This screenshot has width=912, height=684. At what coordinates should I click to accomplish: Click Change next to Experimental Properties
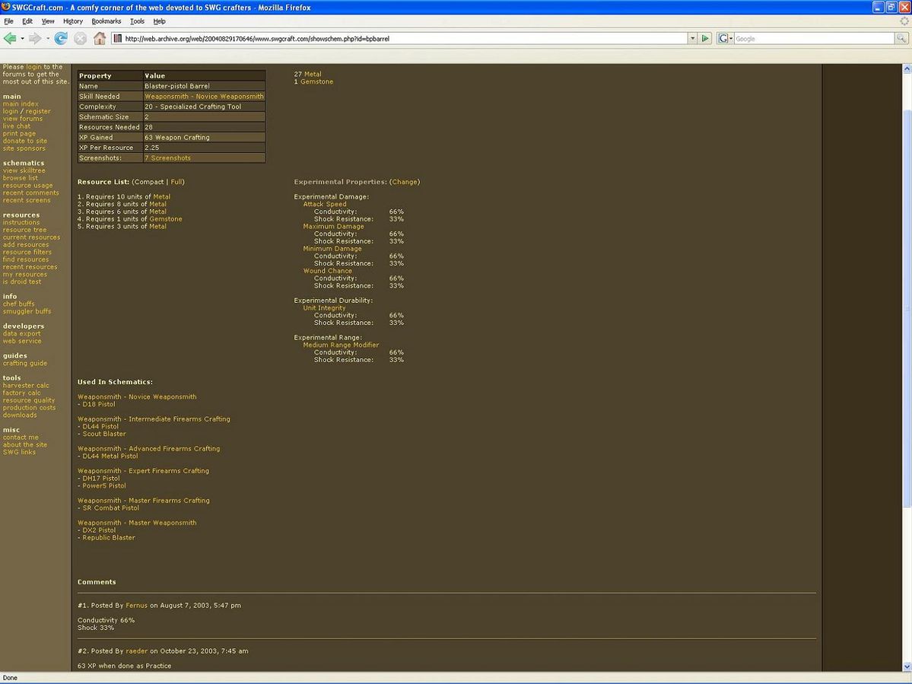[405, 183]
